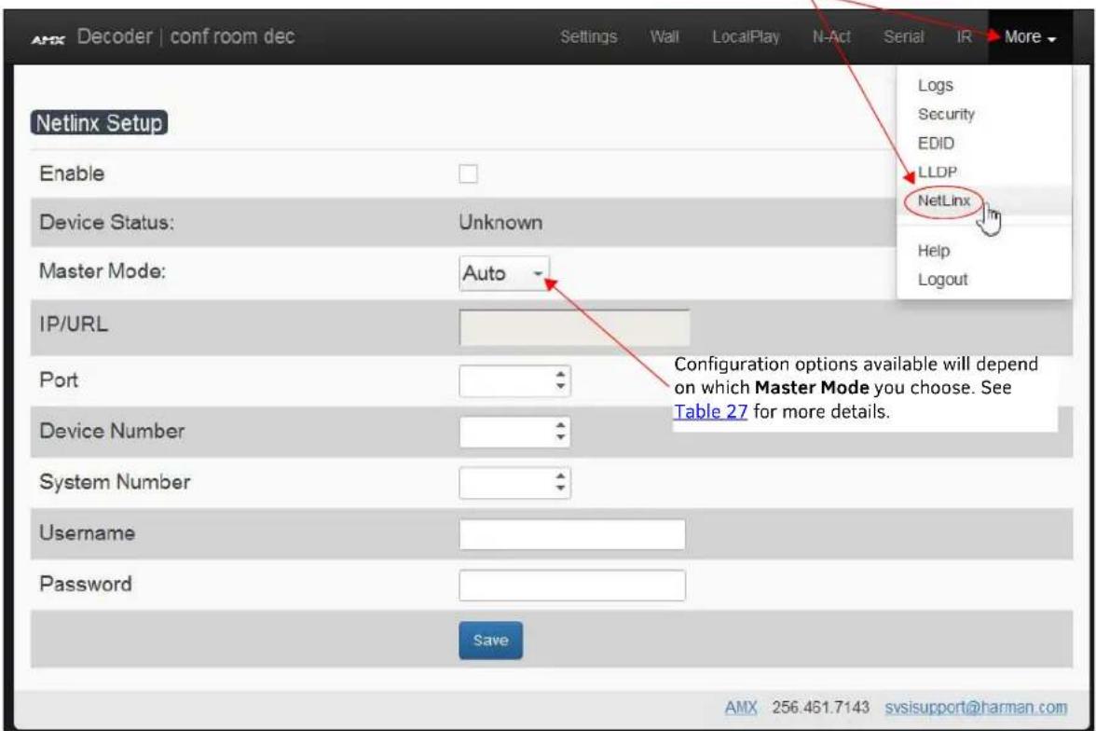This screenshot has height=731, width=1096.
Task: Focus the Username text box
Action: pyautogui.click(x=572, y=533)
